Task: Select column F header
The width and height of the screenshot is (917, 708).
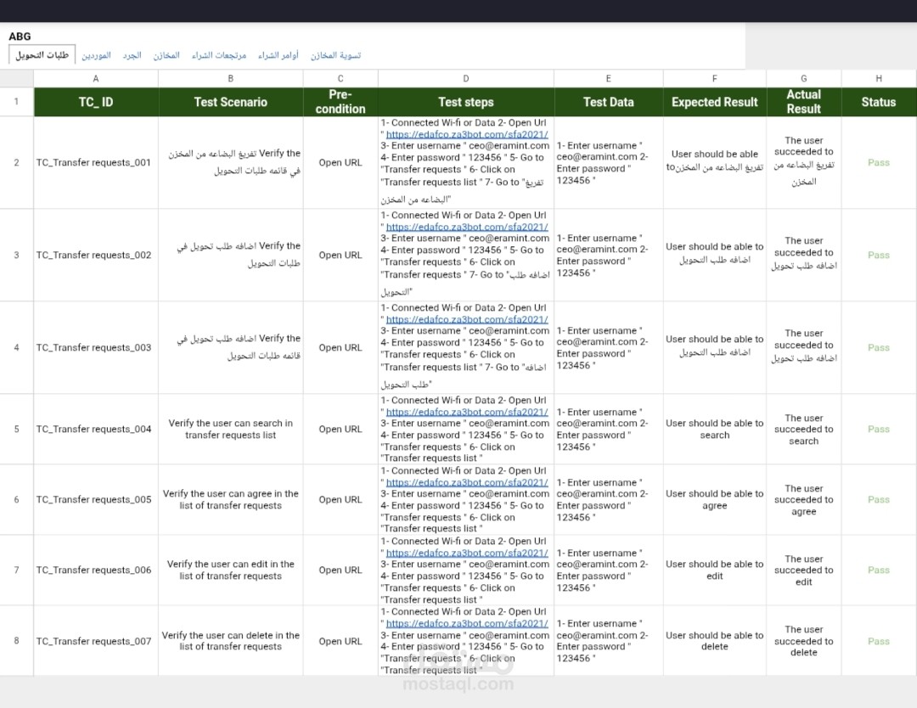Action: pyautogui.click(x=715, y=78)
